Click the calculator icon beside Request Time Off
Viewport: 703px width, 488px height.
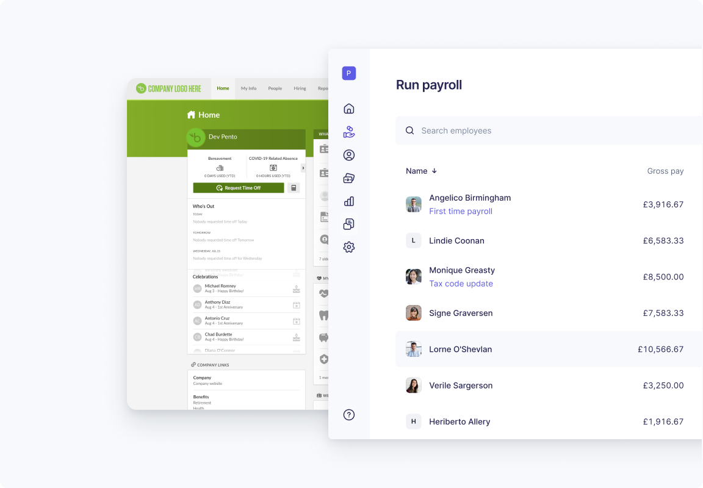(x=294, y=188)
